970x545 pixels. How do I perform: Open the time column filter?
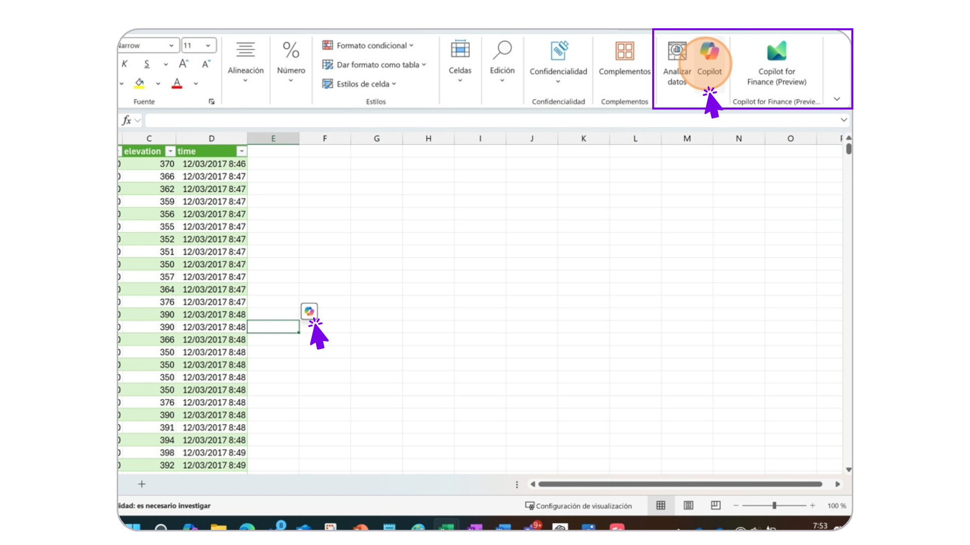(241, 151)
